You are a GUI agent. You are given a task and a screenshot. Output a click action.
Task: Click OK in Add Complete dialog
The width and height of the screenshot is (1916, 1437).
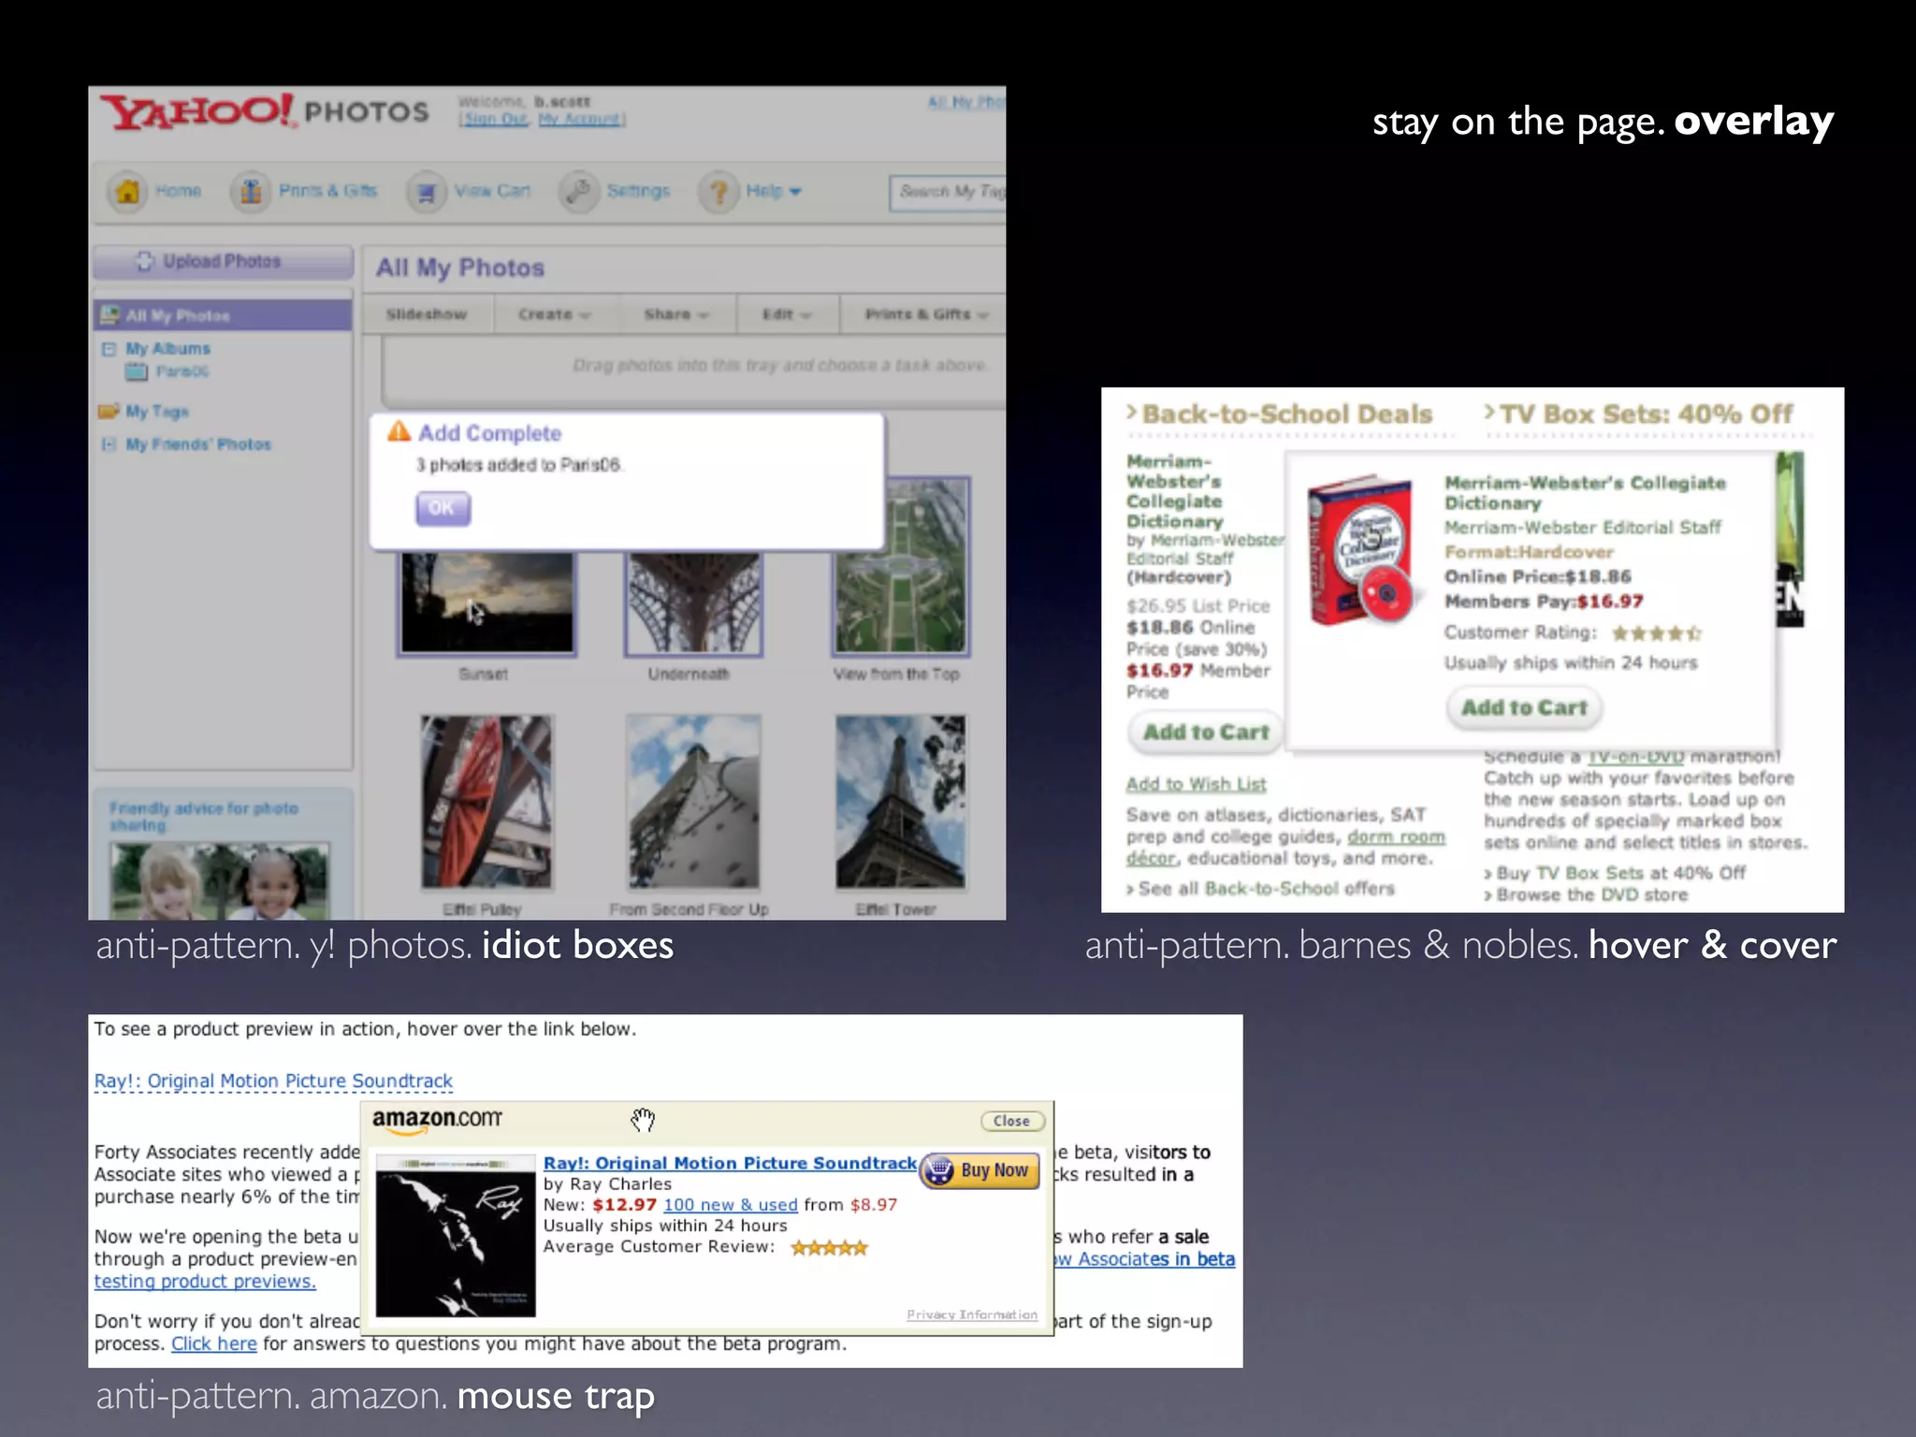click(443, 508)
